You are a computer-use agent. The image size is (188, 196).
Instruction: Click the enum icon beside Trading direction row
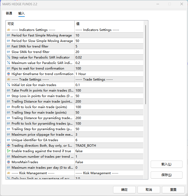click(8, 146)
